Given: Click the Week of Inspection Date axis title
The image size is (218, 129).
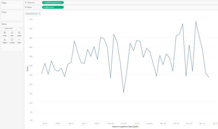Looking at the screenshot, I should tap(125, 127).
